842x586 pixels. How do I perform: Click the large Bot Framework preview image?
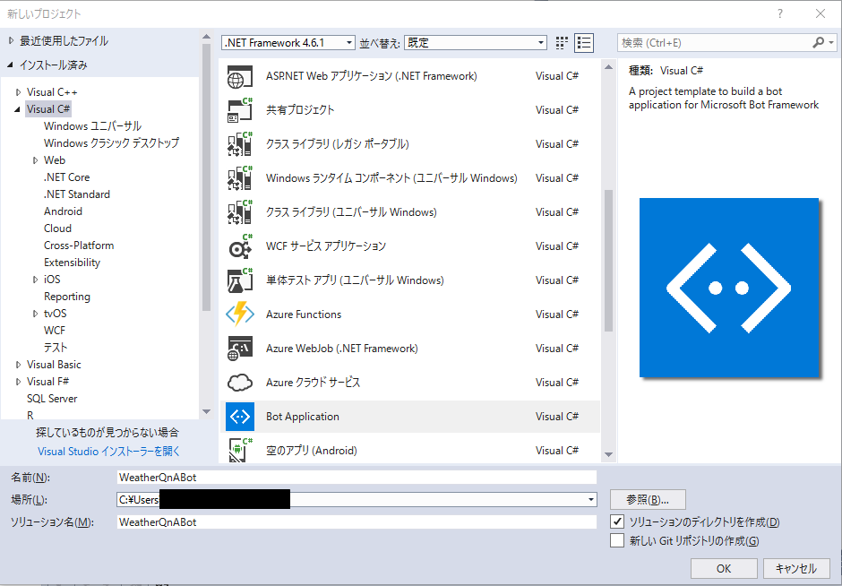tap(729, 288)
